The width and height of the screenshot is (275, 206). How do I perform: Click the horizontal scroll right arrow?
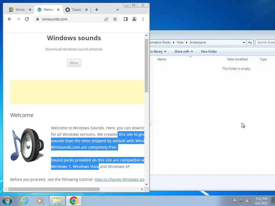point(142,189)
